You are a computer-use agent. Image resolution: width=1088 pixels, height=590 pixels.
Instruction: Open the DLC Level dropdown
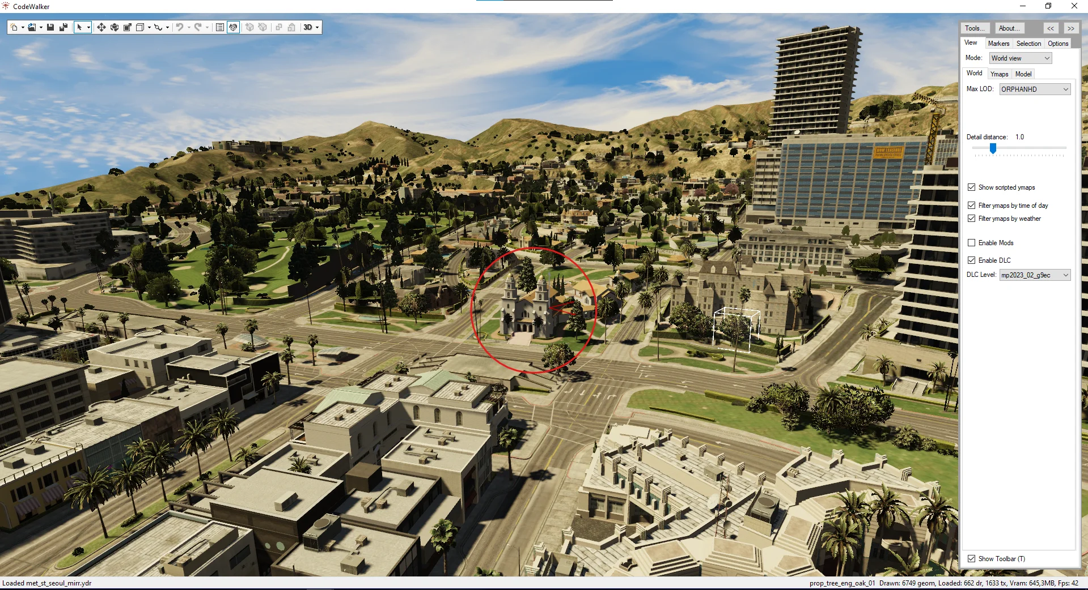point(1034,275)
